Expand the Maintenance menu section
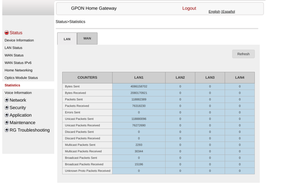Image resolution: width=282 pixels, height=193 pixels. point(22,122)
